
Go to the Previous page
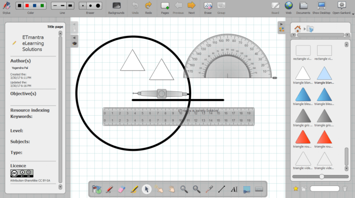(x=178, y=8)
